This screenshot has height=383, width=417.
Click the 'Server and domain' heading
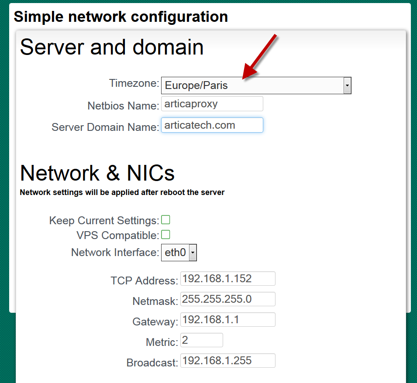pos(112,47)
